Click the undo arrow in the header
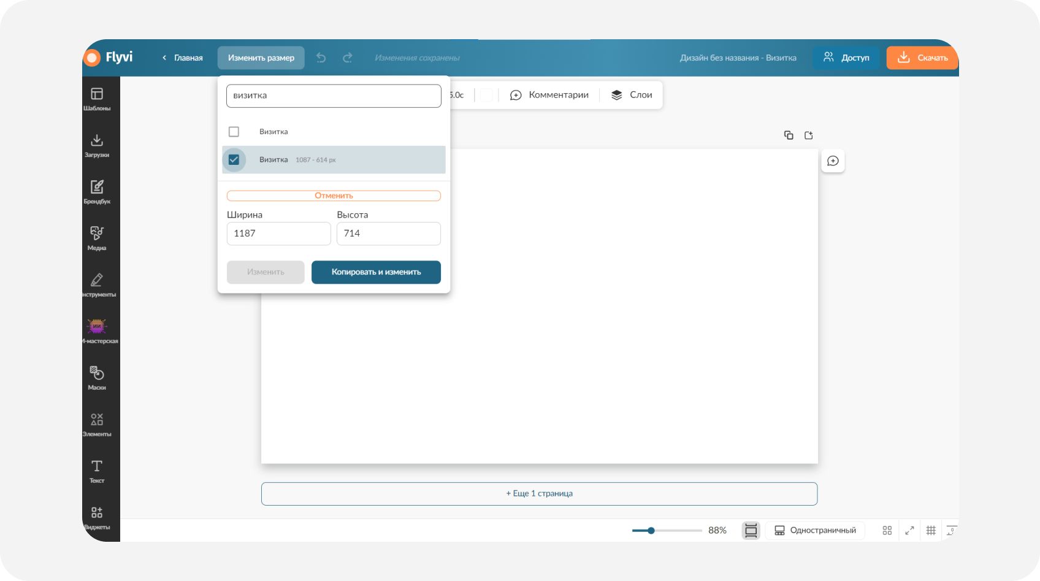Image resolution: width=1040 pixels, height=581 pixels. 321,58
